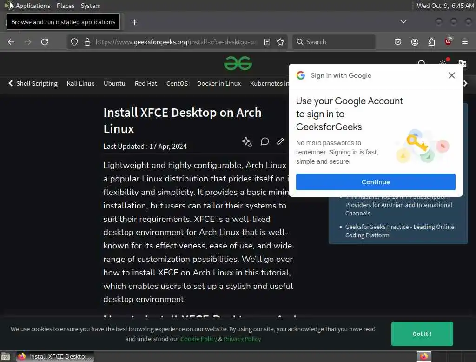Image resolution: width=476 pixels, height=362 pixels.
Task: Open the GeeksforGeeks site search icon
Action: (421, 63)
